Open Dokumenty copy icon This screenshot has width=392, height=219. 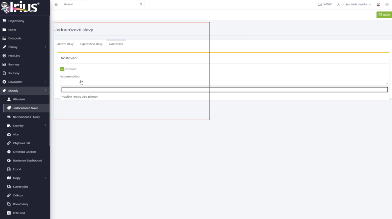9,204
